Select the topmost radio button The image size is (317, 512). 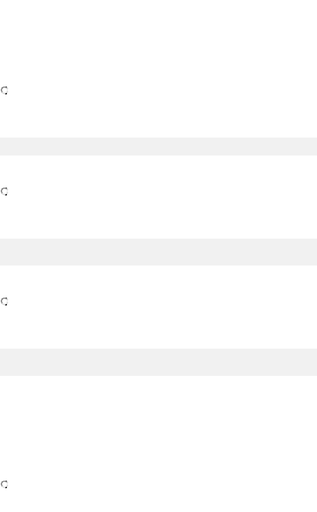click(x=4, y=90)
